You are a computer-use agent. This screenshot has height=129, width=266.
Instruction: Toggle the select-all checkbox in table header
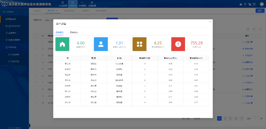coord(36,36)
